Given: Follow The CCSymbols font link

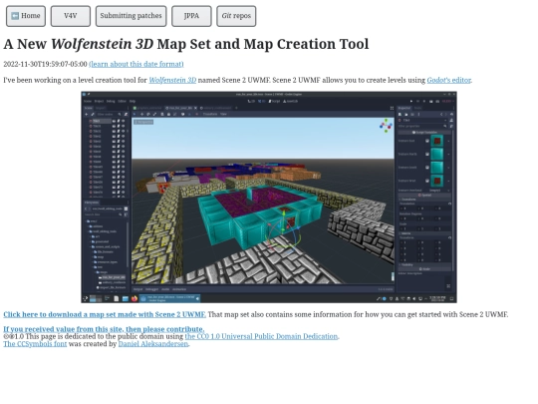Looking at the screenshot, I should coord(35,344).
